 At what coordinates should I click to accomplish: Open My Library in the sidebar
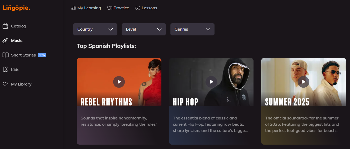click(x=21, y=84)
